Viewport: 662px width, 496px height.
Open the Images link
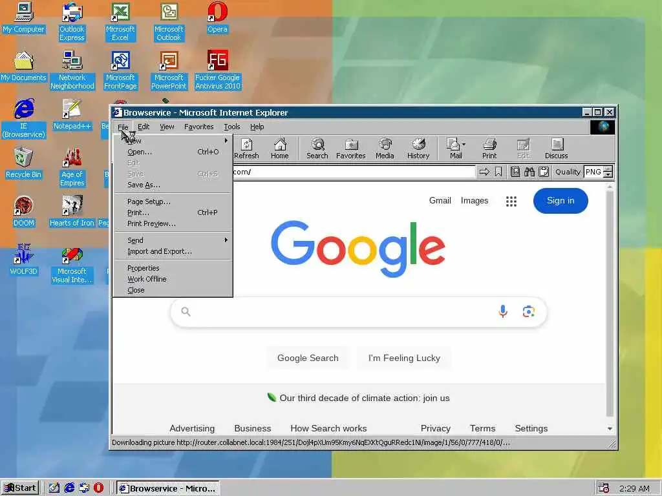coord(474,201)
